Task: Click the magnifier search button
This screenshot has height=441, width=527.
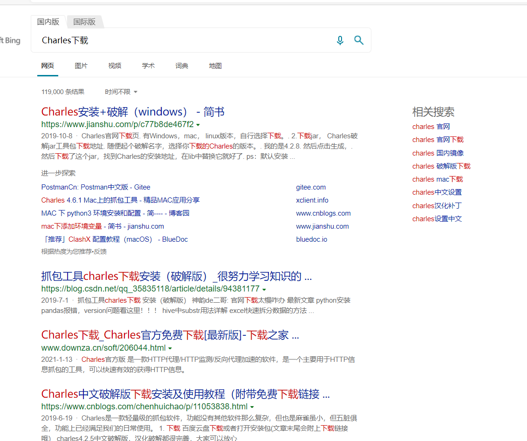Action: (359, 41)
